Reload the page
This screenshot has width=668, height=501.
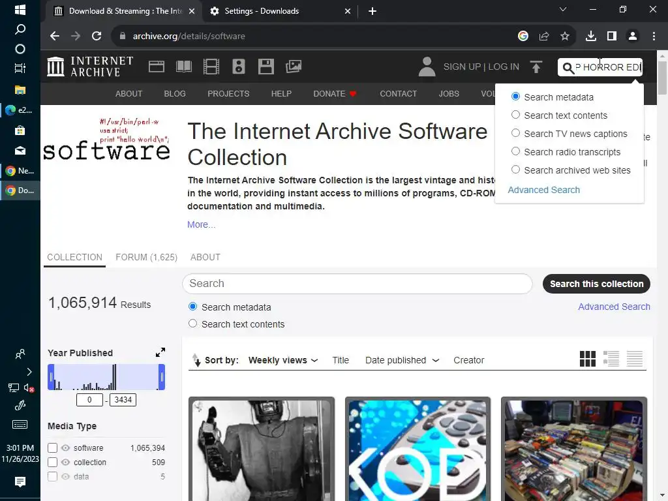point(97,37)
